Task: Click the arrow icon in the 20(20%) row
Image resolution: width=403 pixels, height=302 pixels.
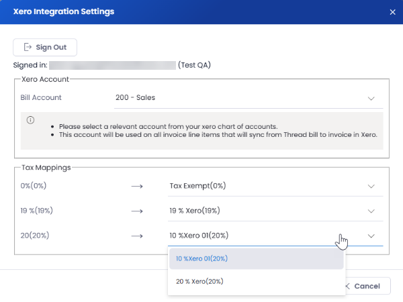Action: [x=137, y=236]
